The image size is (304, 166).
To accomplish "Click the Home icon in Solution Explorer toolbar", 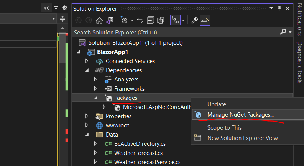I will (99, 20).
